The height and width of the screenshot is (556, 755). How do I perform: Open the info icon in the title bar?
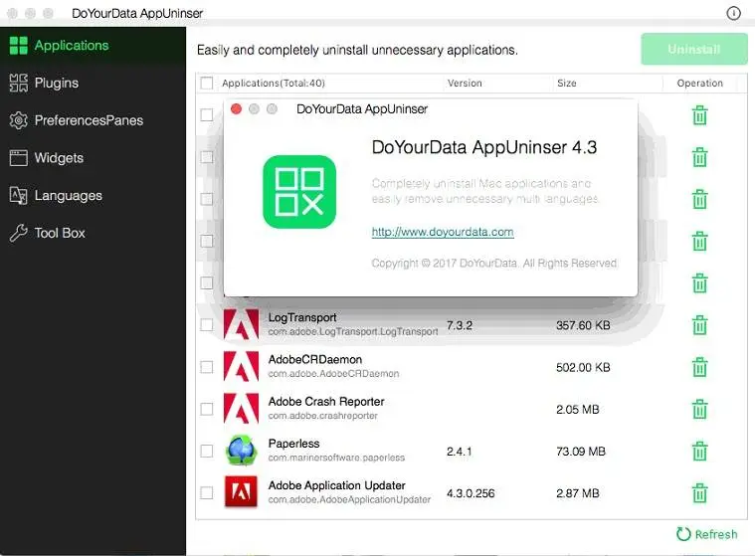pos(733,13)
